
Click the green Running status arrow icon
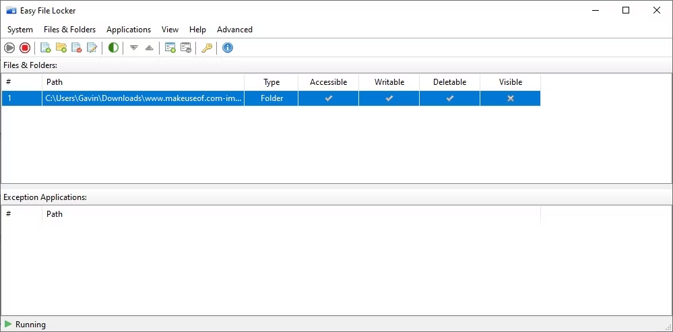click(7, 324)
